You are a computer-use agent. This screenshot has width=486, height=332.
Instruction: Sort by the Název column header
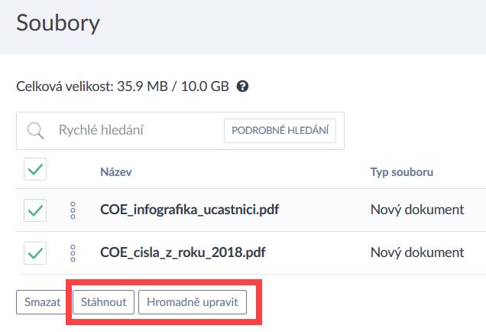pyautogui.click(x=116, y=172)
